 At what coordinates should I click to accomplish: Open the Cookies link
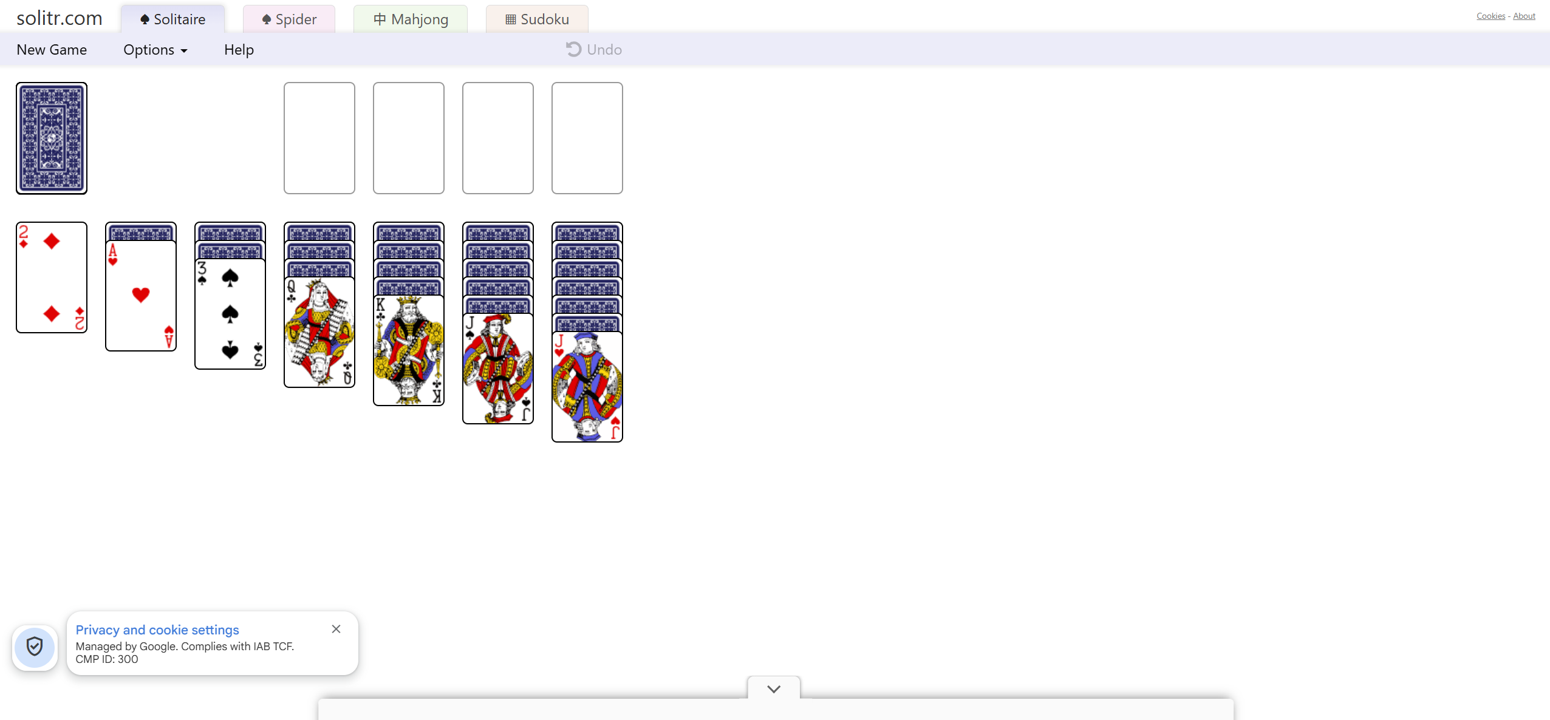[1490, 16]
